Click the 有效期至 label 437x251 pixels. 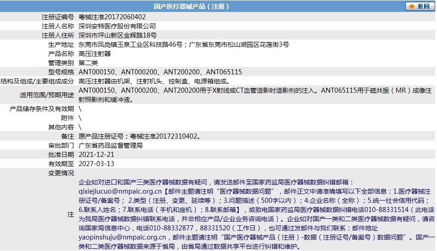61,164
